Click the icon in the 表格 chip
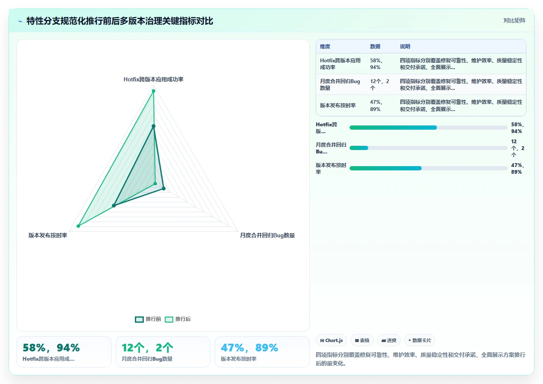 click(357, 340)
